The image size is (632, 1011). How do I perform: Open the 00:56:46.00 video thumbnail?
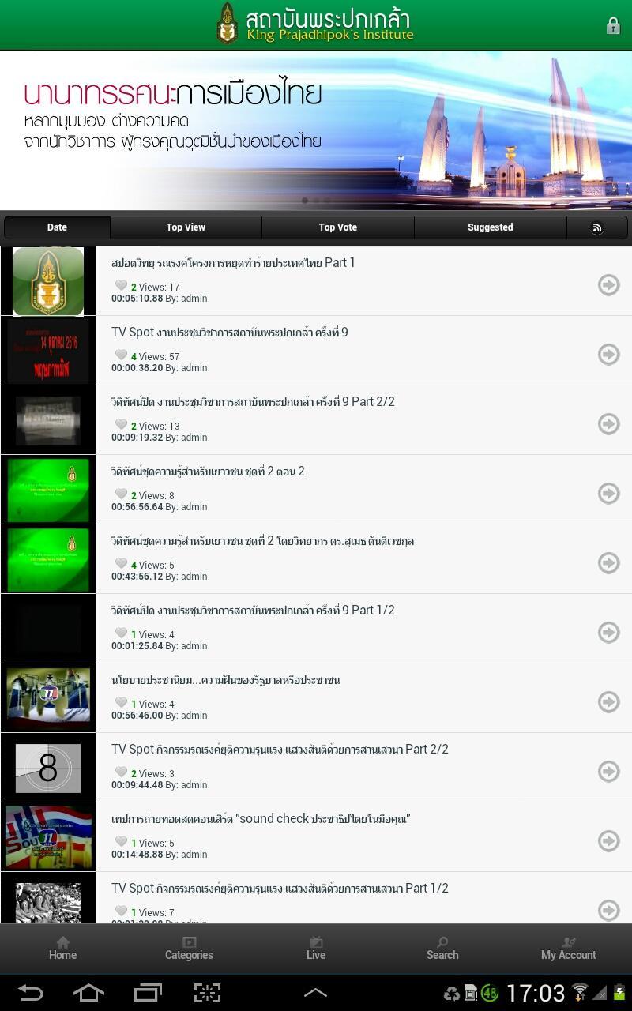pos(48,698)
